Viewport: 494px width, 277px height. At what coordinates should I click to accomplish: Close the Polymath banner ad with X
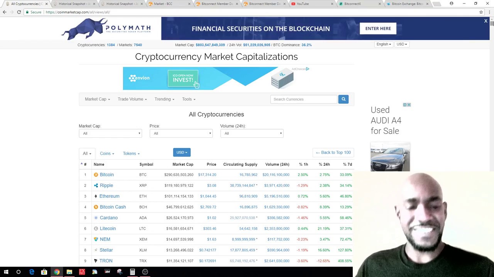pos(486,21)
